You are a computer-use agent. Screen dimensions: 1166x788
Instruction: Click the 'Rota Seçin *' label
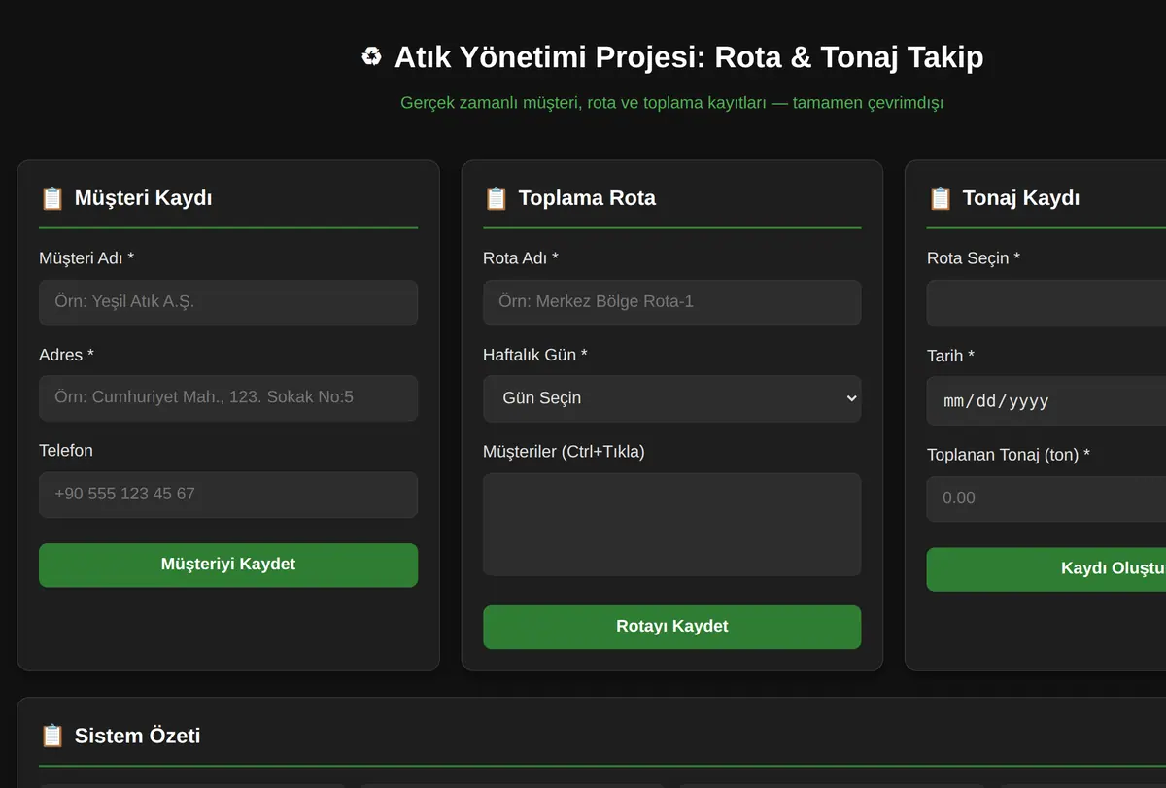[974, 257]
